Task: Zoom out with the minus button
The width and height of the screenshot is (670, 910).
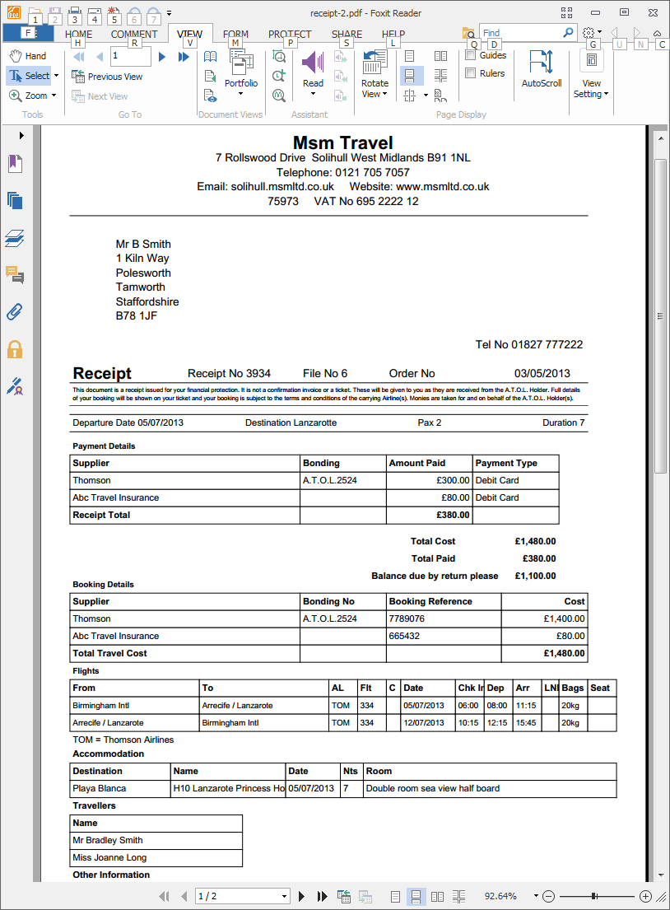Action: tap(549, 896)
